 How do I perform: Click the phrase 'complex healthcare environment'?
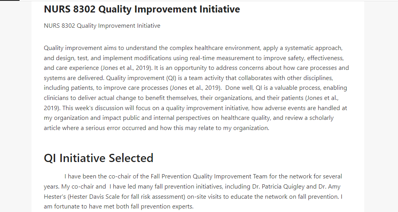pos(215,48)
